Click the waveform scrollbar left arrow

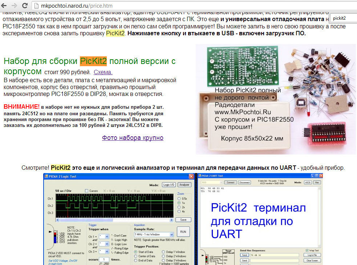[x=57, y=219]
